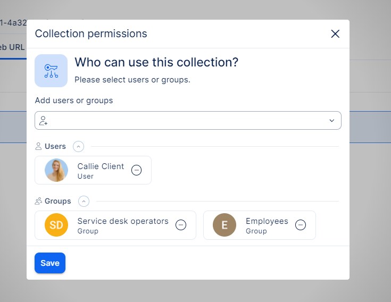Click the Groups section people icon
Viewport: 391px width, 302px height.
(x=38, y=201)
